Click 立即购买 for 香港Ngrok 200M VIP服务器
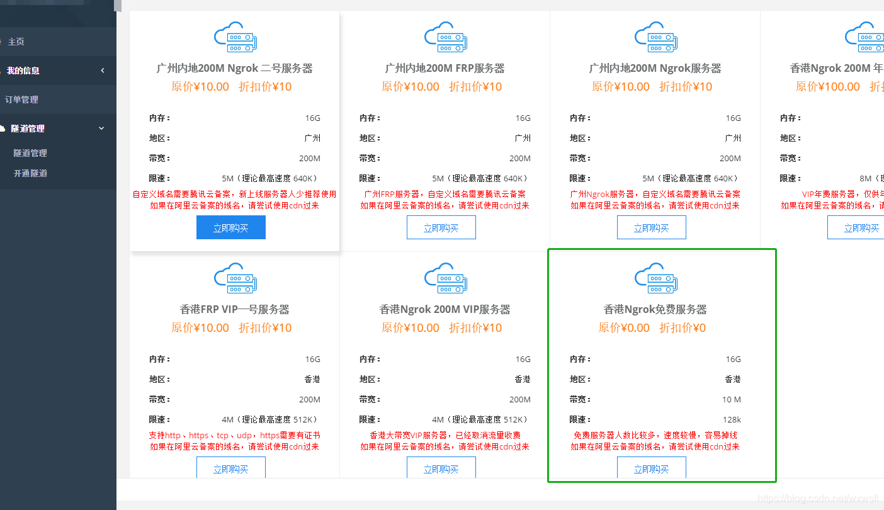Image resolution: width=884 pixels, height=510 pixels. click(x=441, y=468)
